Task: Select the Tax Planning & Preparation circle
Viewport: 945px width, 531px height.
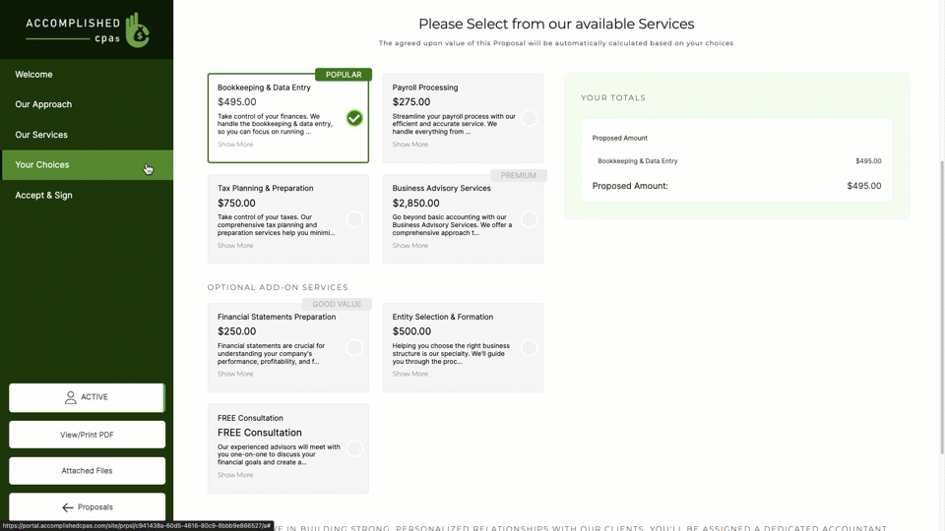Action: tap(354, 219)
